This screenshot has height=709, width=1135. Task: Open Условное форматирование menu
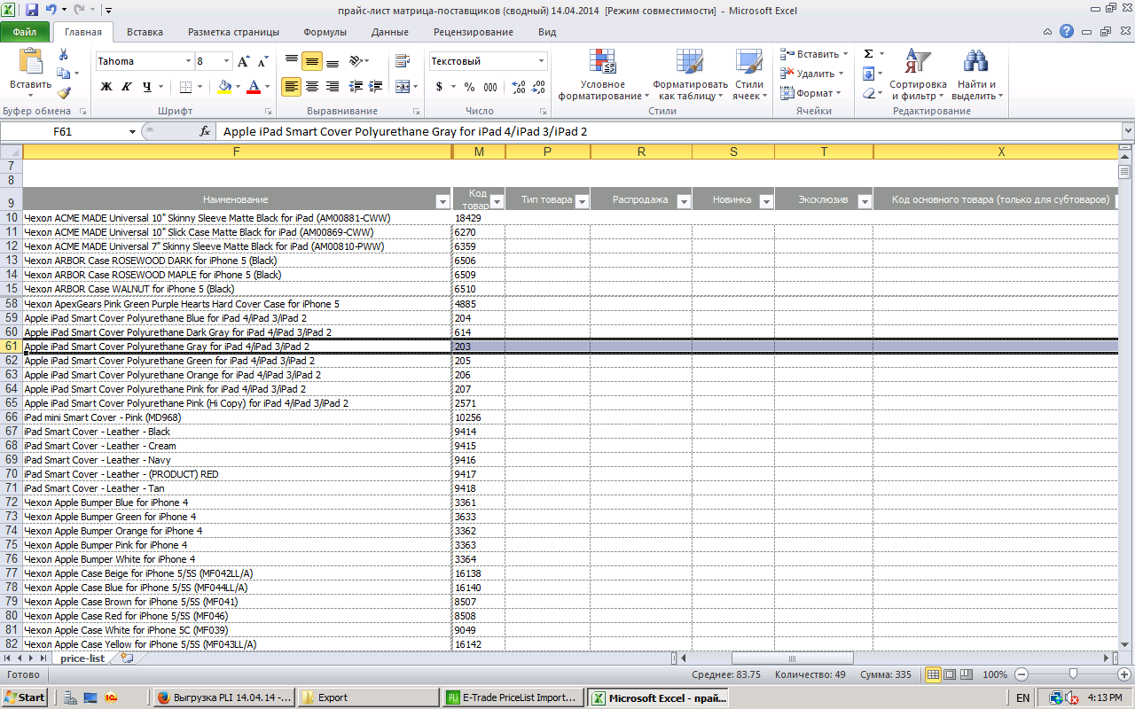pos(603,74)
